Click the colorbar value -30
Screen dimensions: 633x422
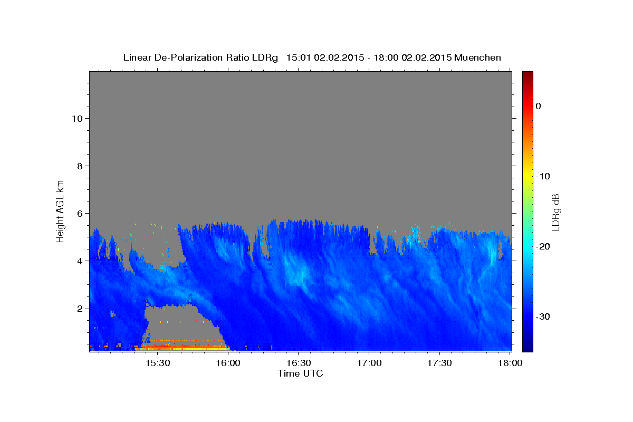(x=543, y=316)
